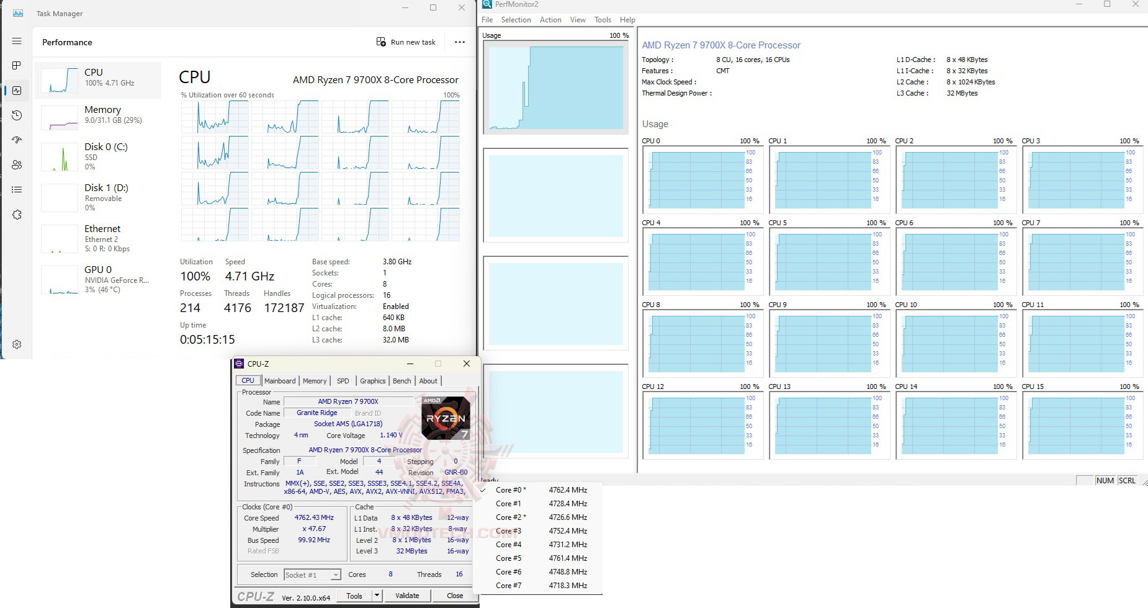Click the PerfMonitor2 app icon in title bar
This screenshot has height=608, width=1148.
click(x=487, y=4)
